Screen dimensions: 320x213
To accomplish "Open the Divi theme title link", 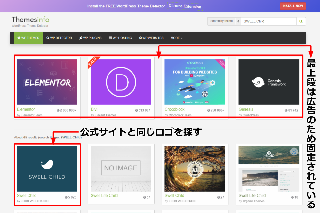I will pos(94,109).
